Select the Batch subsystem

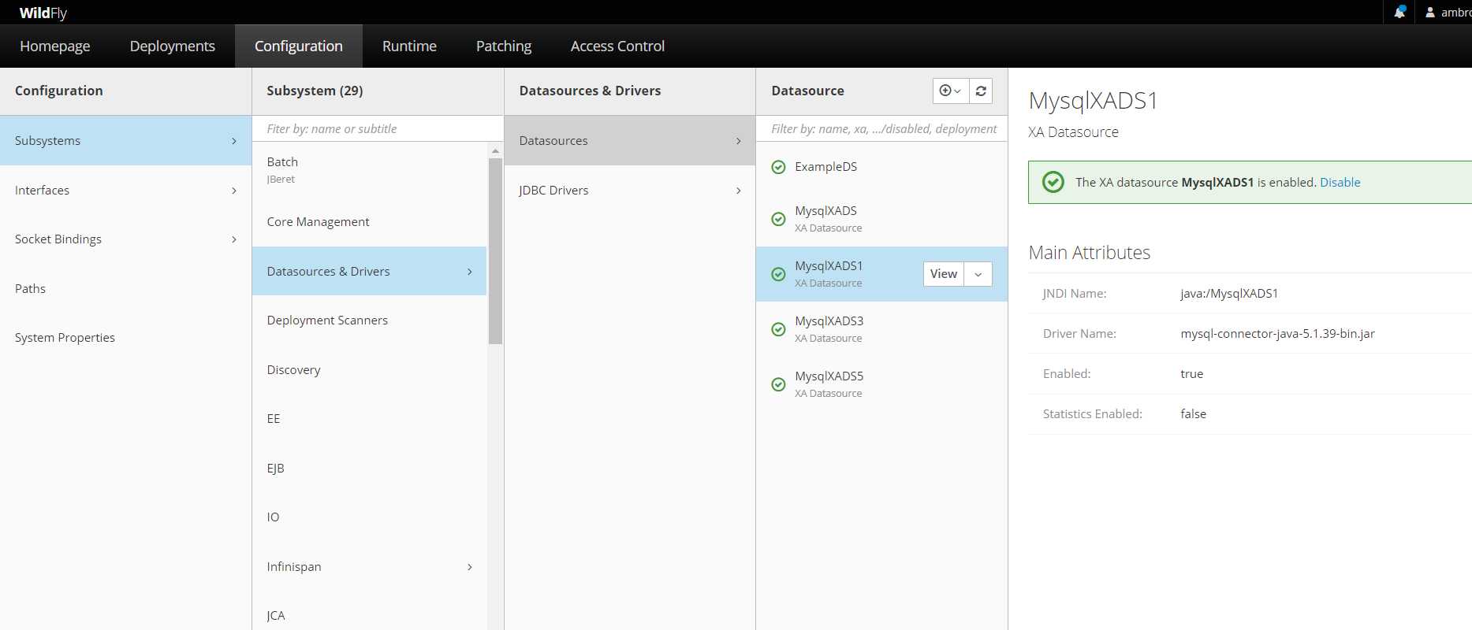point(369,169)
